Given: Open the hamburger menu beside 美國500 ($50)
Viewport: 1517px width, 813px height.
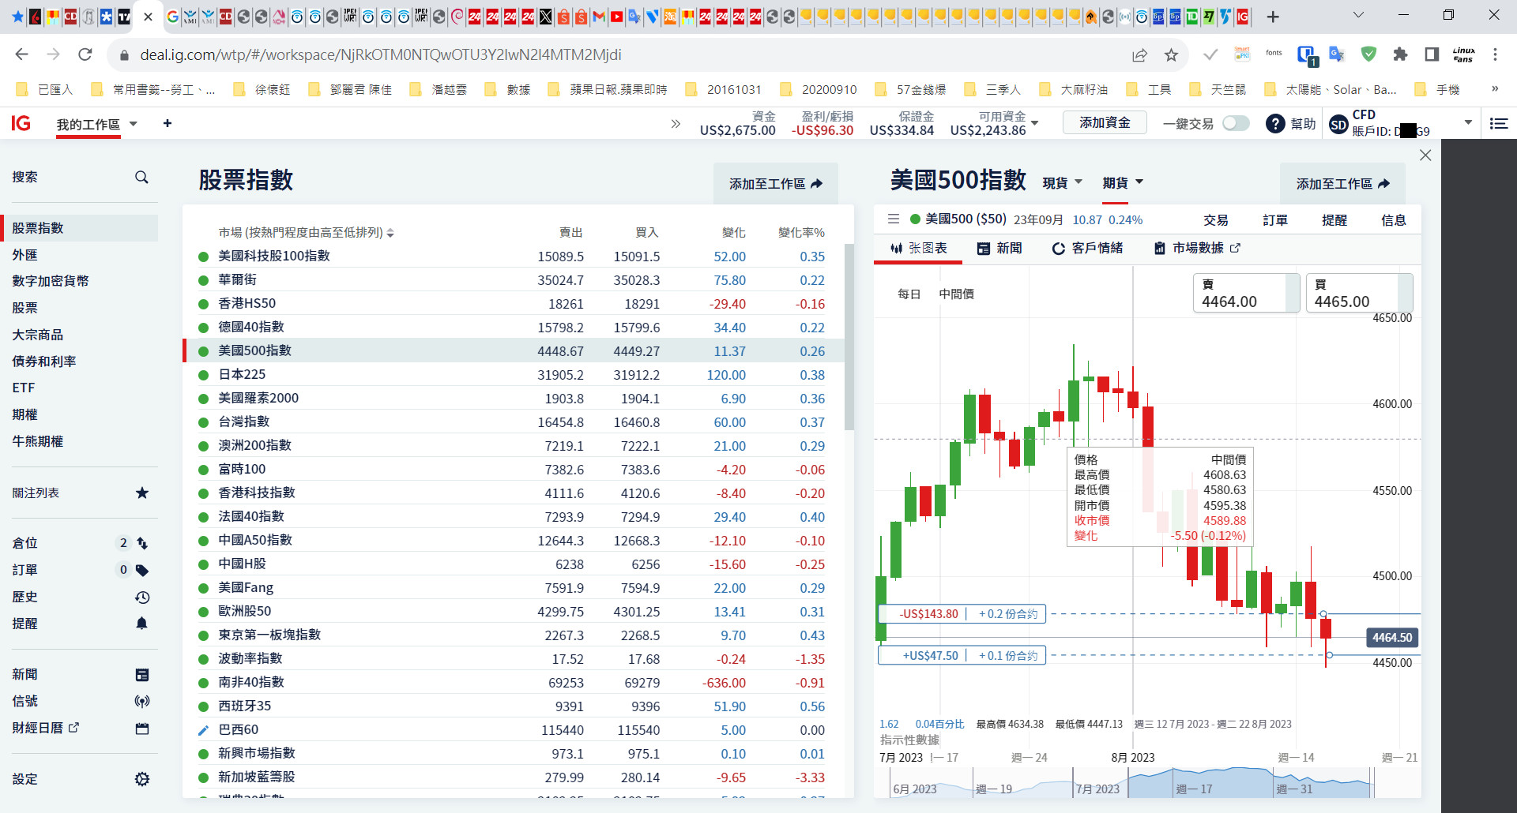Looking at the screenshot, I should (894, 219).
